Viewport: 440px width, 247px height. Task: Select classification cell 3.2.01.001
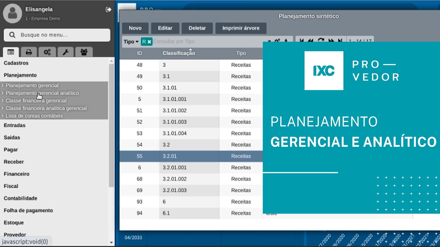click(x=189, y=168)
